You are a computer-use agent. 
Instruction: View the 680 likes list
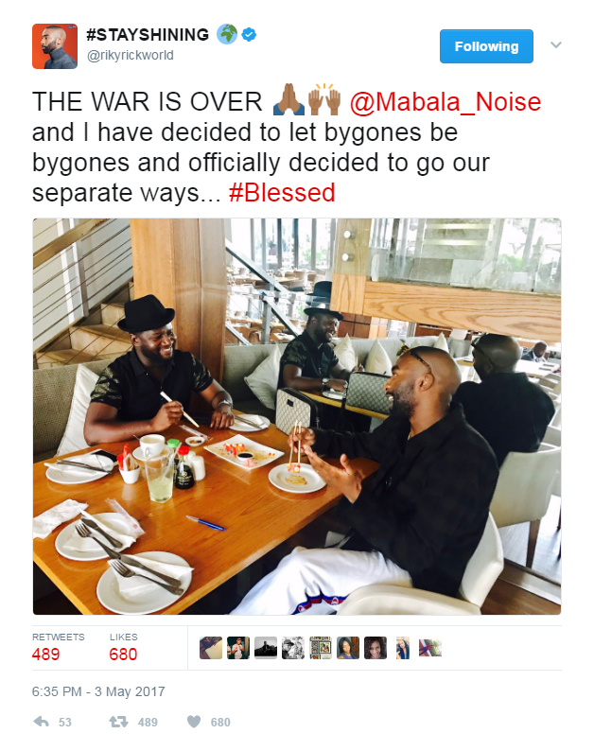point(123,647)
